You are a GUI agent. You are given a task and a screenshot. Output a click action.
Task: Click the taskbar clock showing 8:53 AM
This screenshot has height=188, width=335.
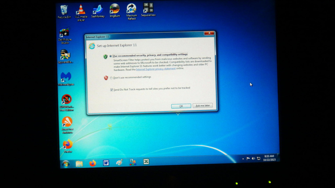(x=269, y=158)
